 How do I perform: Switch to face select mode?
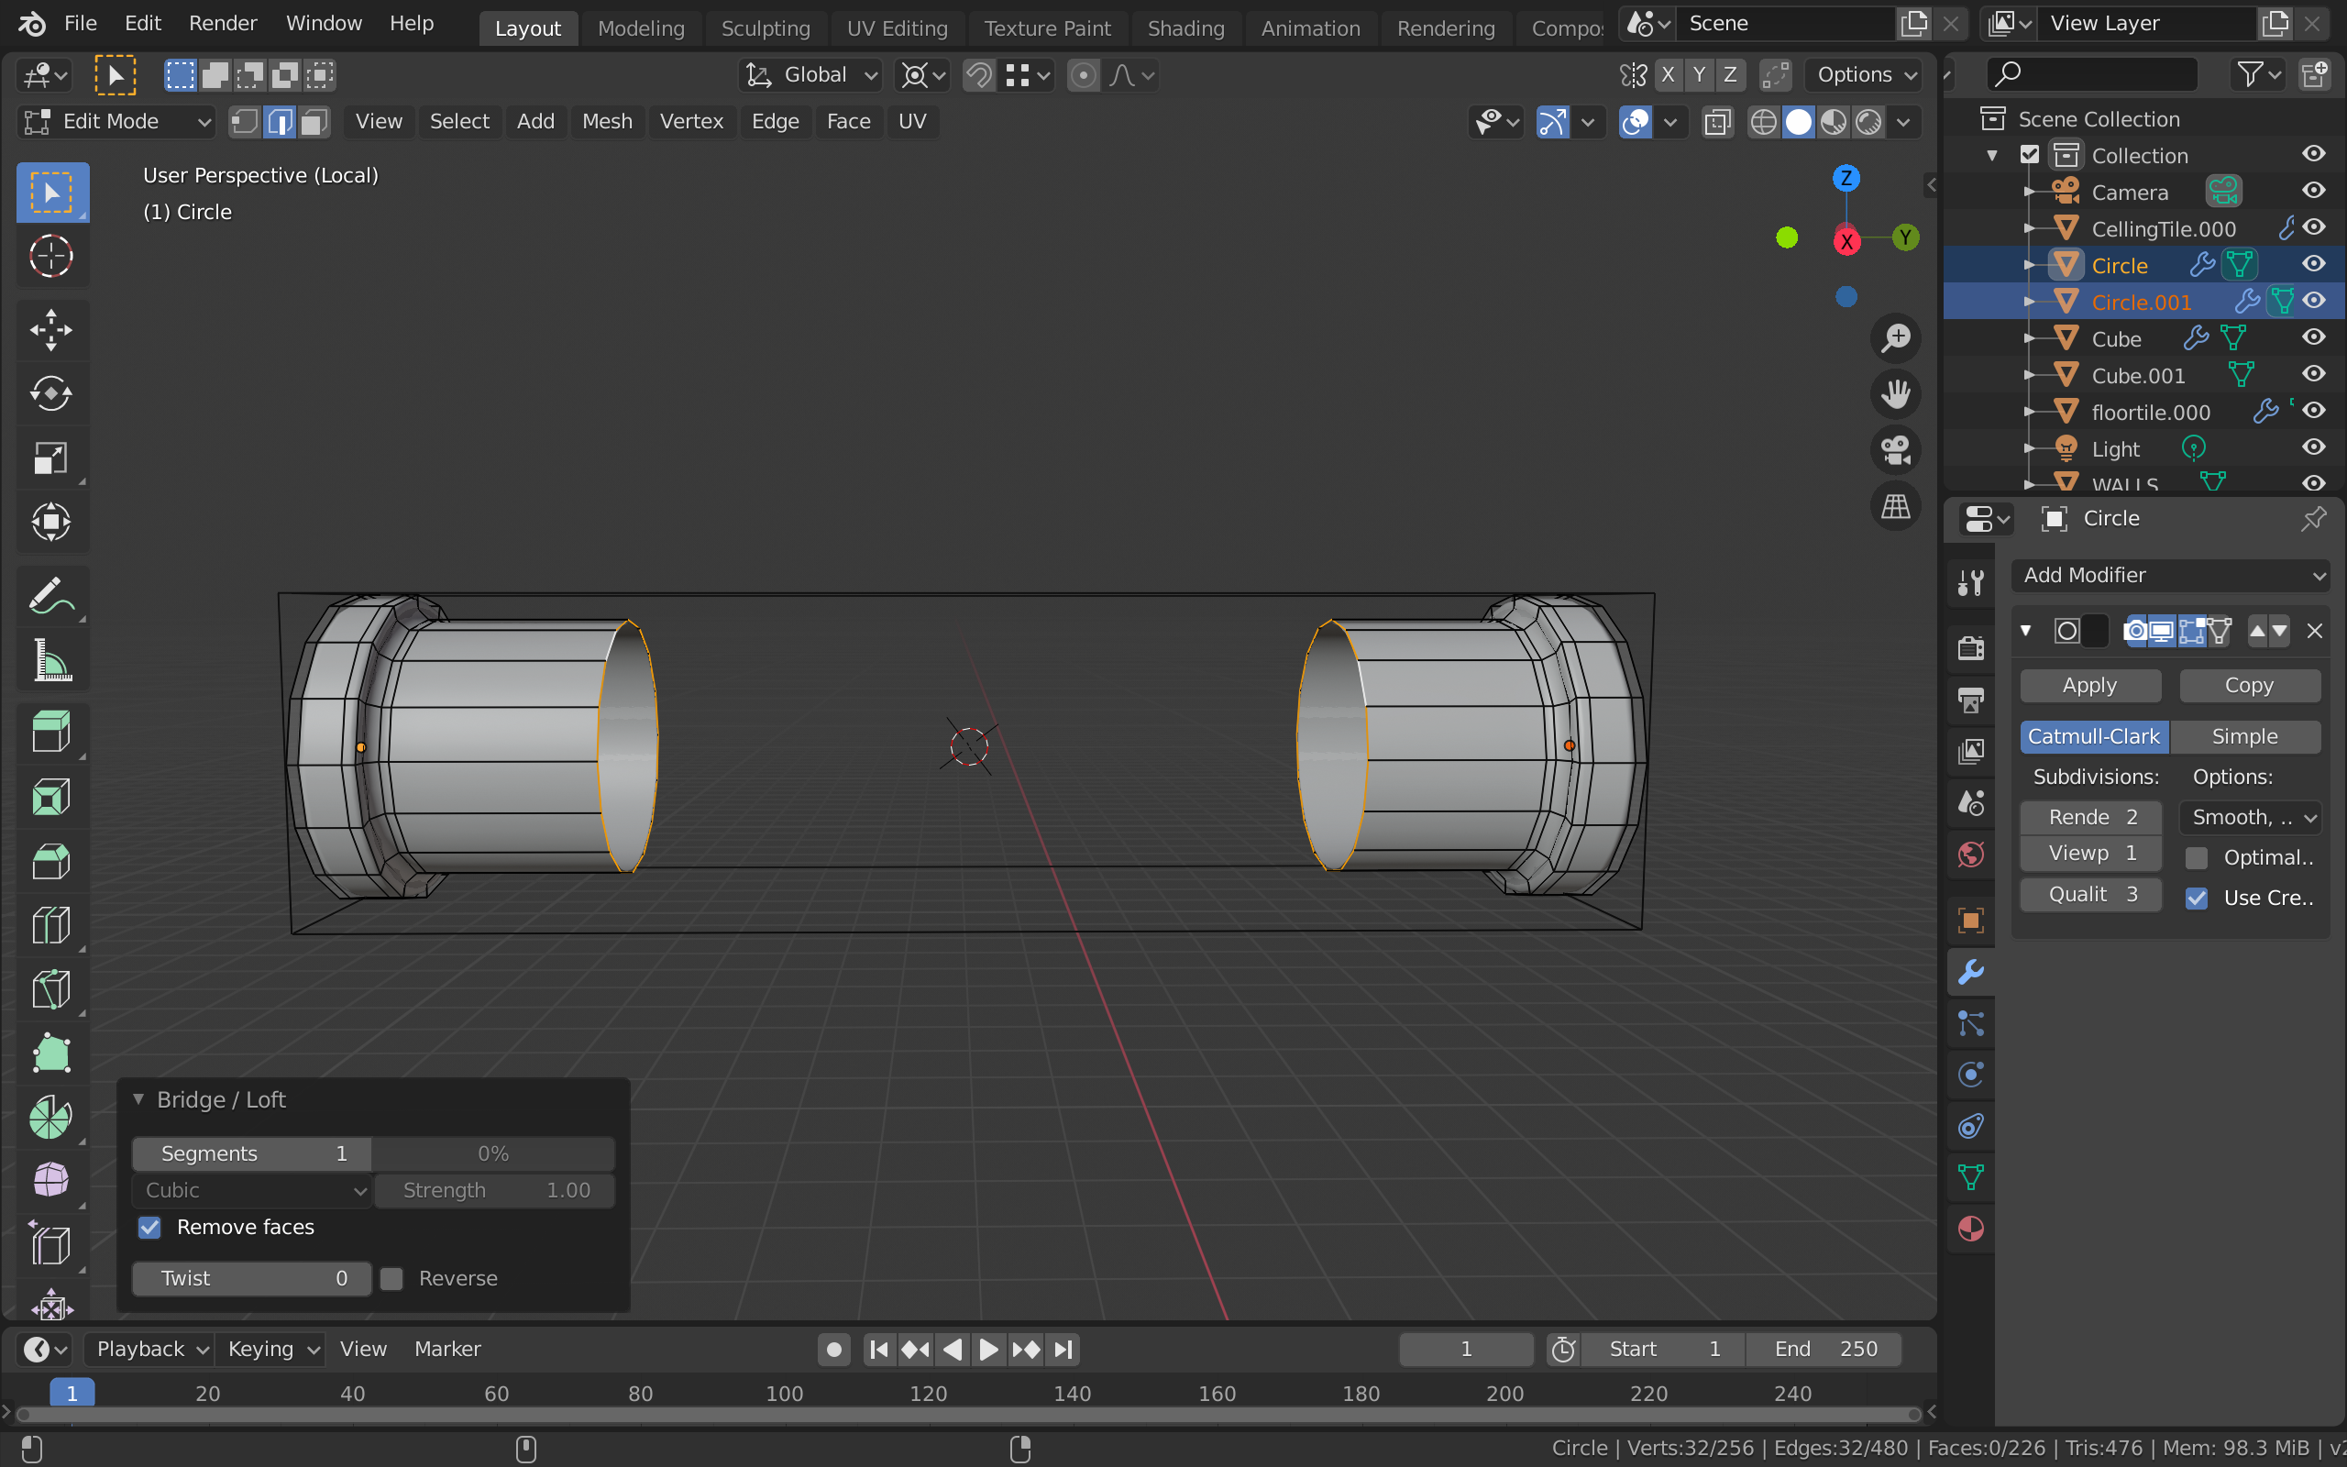[314, 121]
